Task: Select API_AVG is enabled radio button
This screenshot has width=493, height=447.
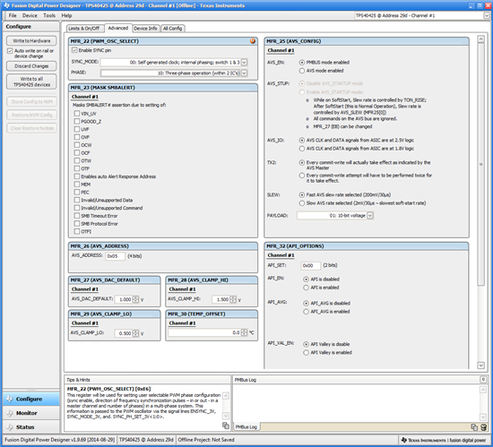Action: tap(306, 312)
